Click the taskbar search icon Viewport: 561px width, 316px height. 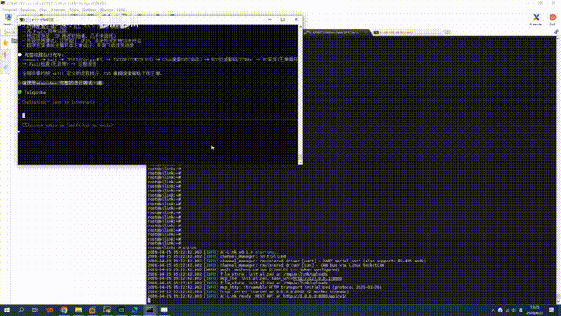[x=21, y=310]
